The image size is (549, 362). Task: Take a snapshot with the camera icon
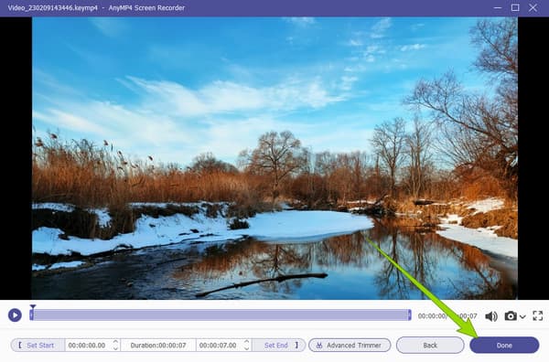click(511, 315)
